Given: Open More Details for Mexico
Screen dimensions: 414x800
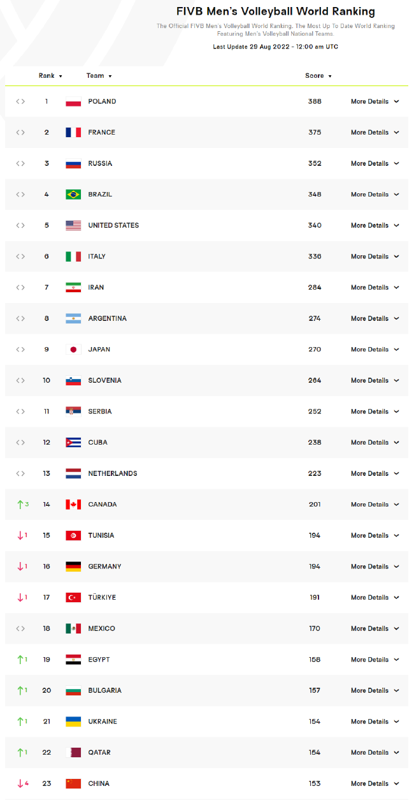Looking at the screenshot, I should (x=375, y=628).
